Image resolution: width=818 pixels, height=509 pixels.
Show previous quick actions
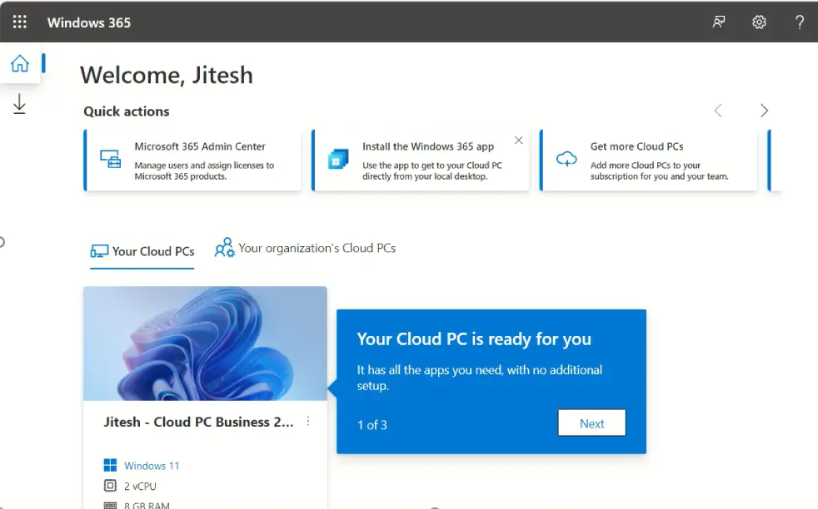[718, 111]
